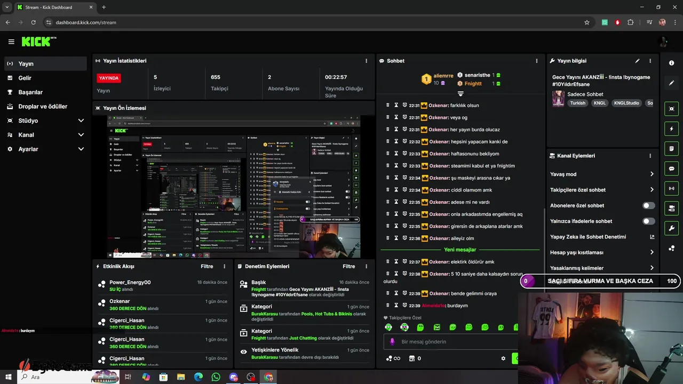Click delete icon on "burdayım" message
The width and height of the screenshot is (683, 384).
click(388, 306)
